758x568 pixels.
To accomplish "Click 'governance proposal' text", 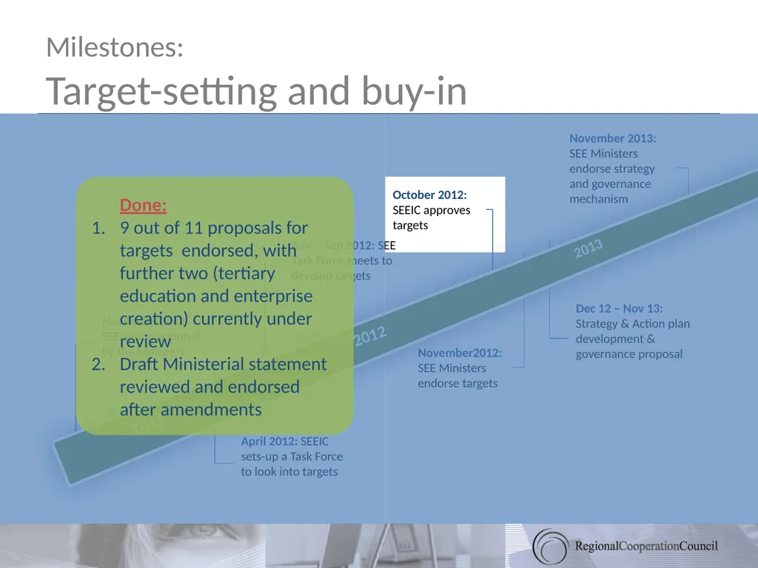I will (629, 354).
